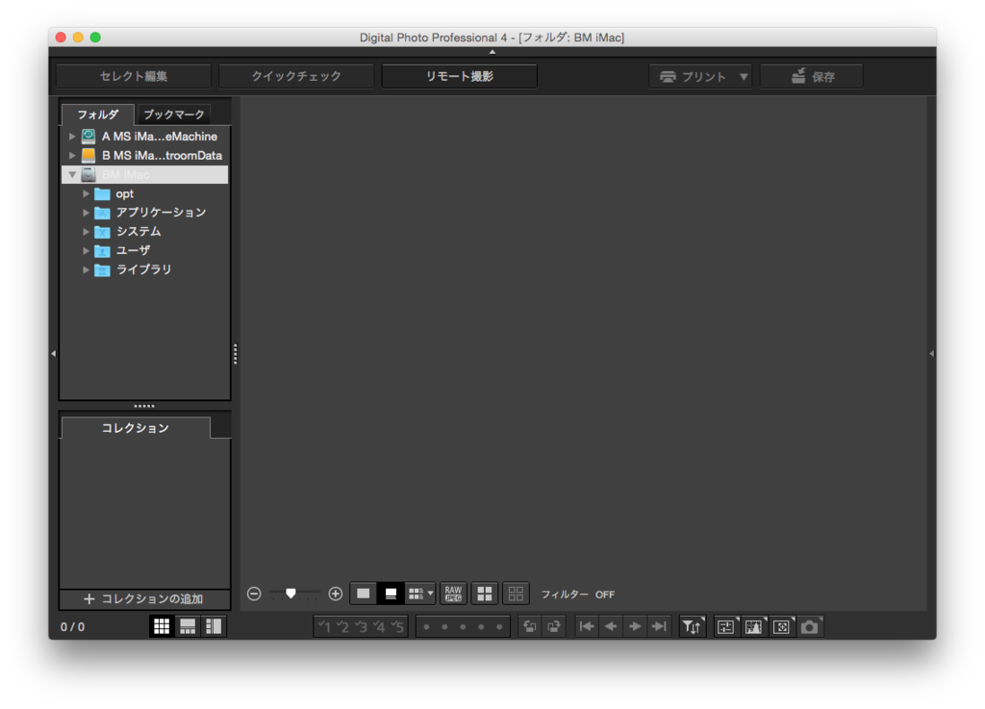Image resolution: width=985 pixels, height=709 pixels.
Task: Collapse the left panel arrow
Action: (54, 354)
